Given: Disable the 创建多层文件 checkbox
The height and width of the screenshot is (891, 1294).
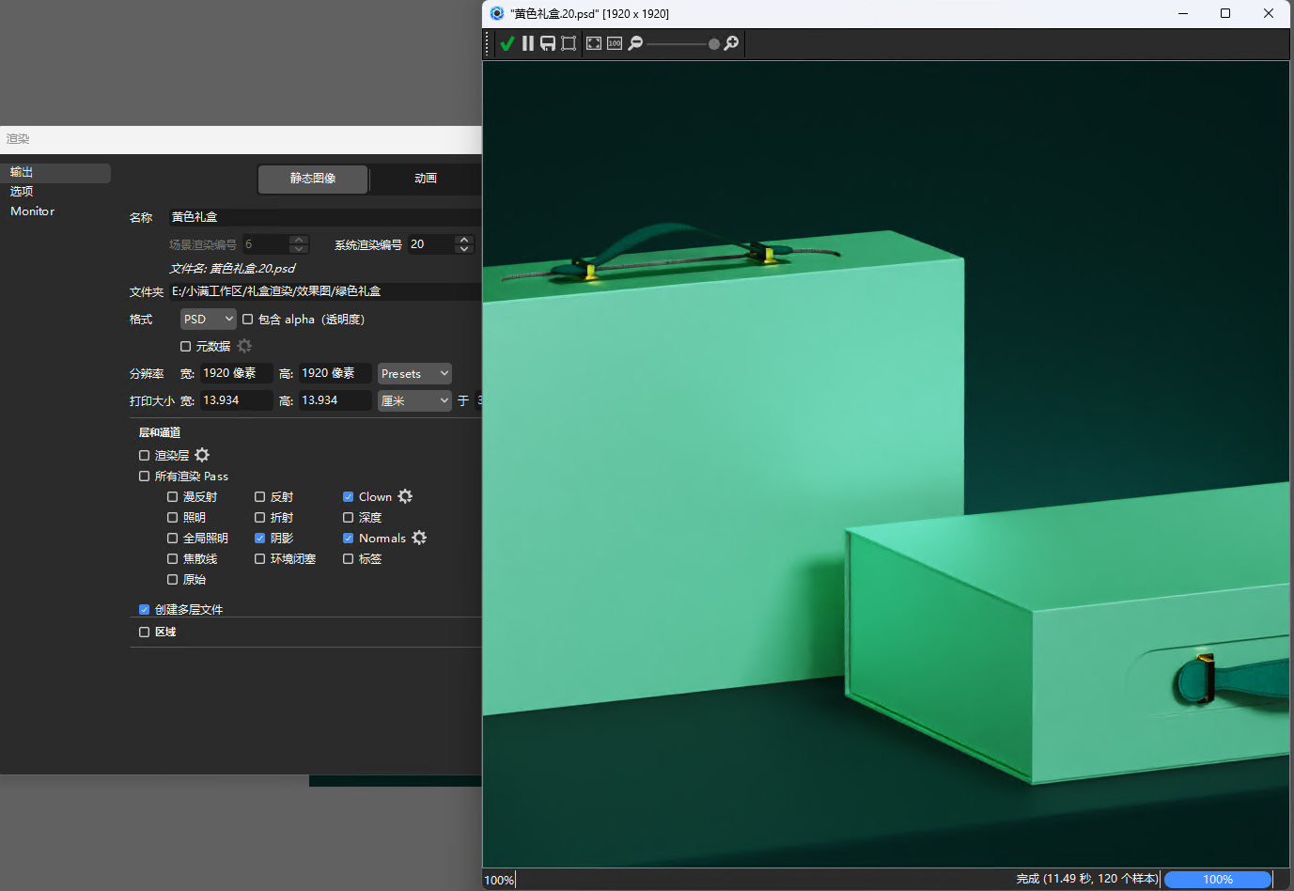Looking at the screenshot, I should (145, 610).
